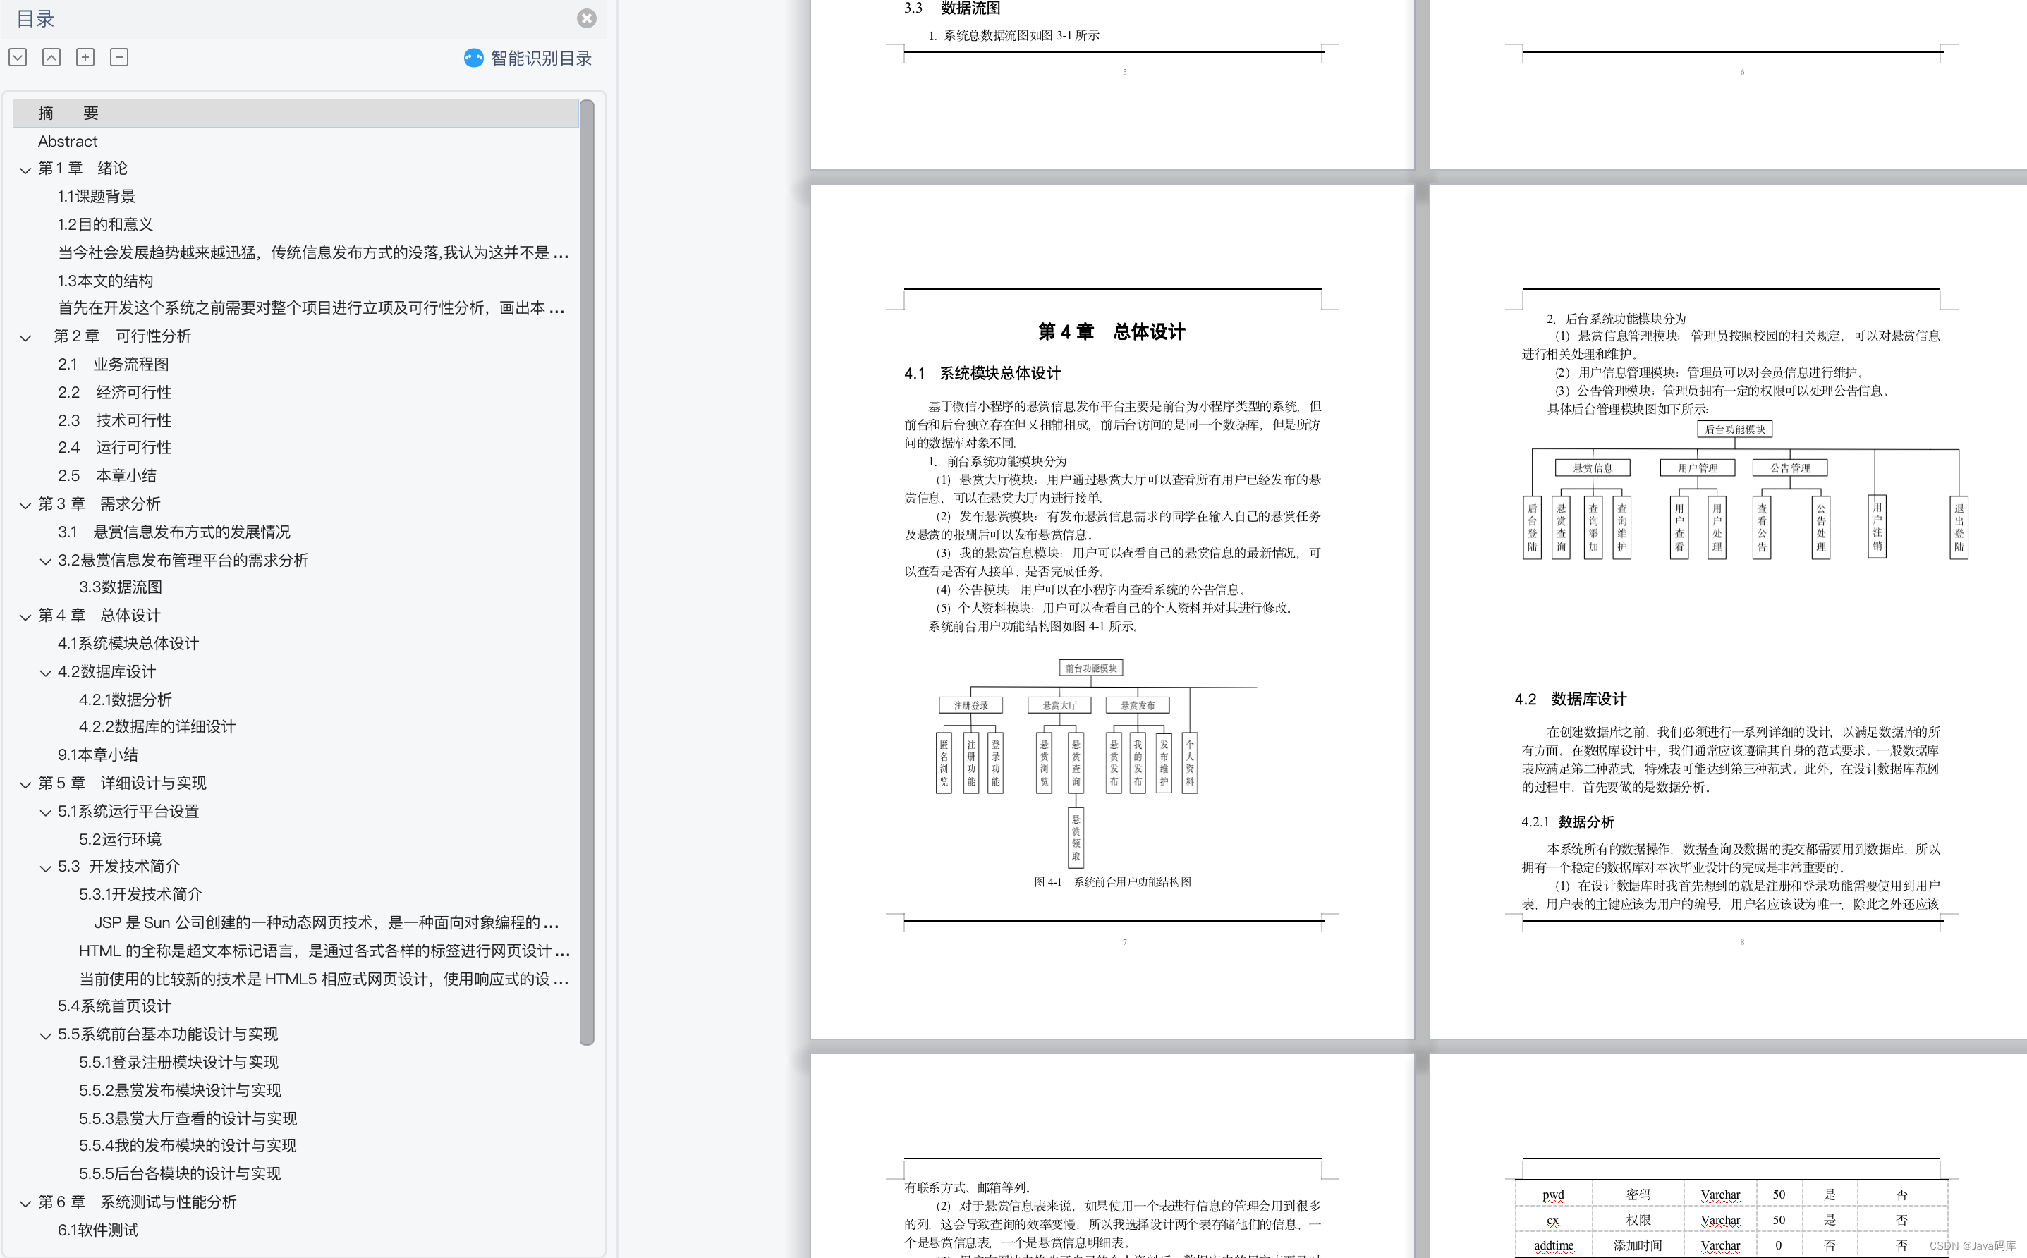The height and width of the screenshot is (1258, 2027).
Task: Open 3.3数据流图 outline entry
Action: point(121,587)
